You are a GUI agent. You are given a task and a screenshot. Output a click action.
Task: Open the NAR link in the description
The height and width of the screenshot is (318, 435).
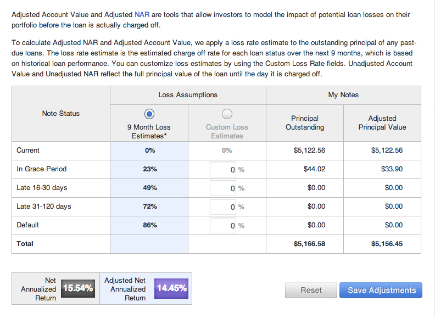click(x=142, y=14)
